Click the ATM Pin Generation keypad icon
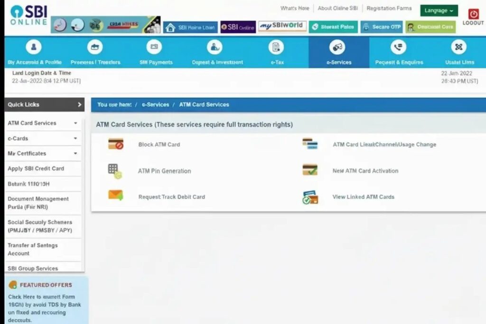486x324 pixels. click(x=115, y=171)
